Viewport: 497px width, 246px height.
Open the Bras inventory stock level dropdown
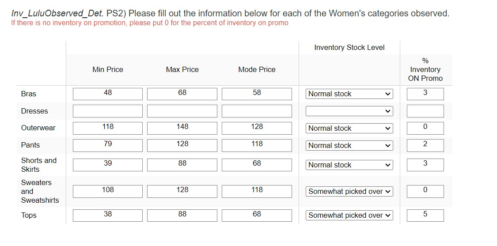[x=349, y=94]
